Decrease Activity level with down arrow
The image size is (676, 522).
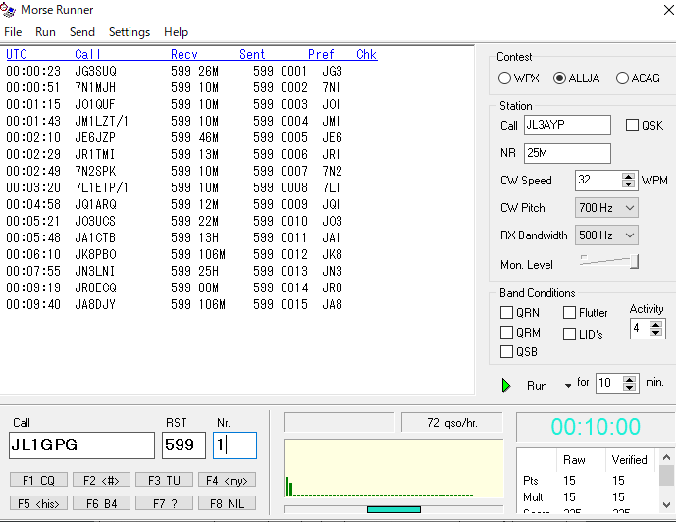pyautogui.click(x=656, y=333)
